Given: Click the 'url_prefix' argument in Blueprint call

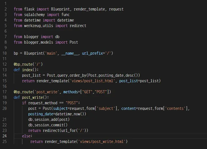Looking at the screenshot, I should (92, 53).
